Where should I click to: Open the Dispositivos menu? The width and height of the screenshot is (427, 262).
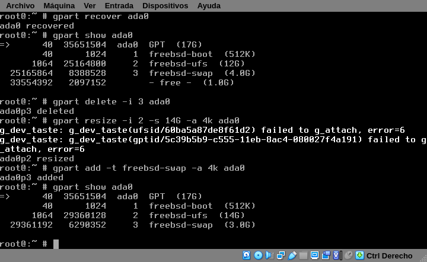165,6
